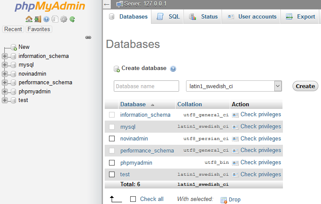
Task: Expand the novinadmin tree node
Action: tap(5, 74)
